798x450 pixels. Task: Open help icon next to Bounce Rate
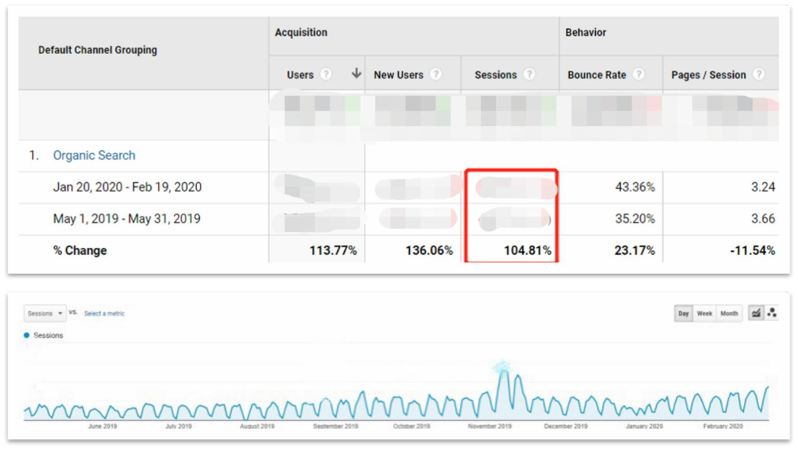click(x=639, y=74)
